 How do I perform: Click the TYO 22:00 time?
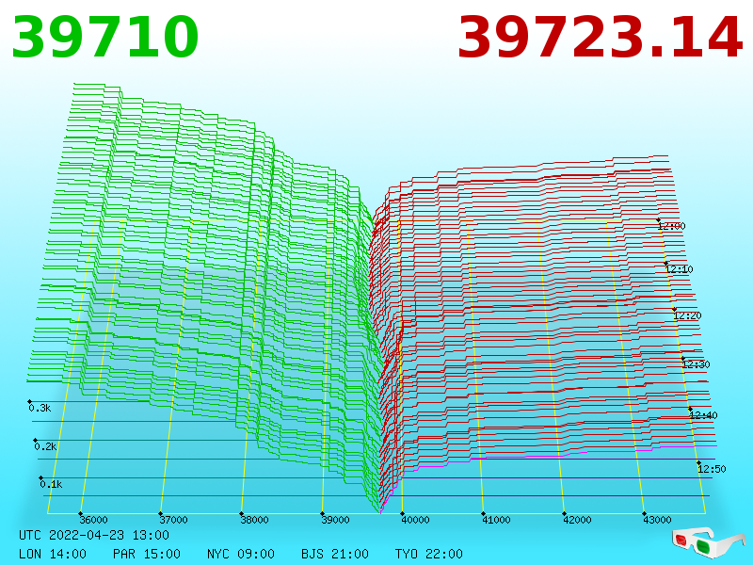429,554
